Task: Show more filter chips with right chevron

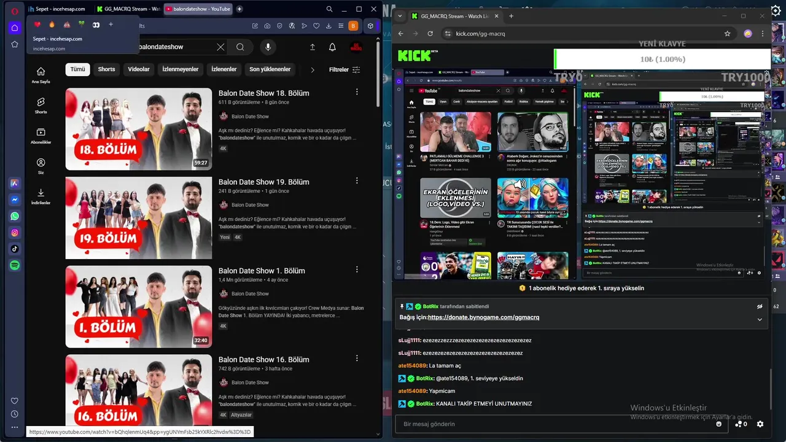Action: (312, 69)
